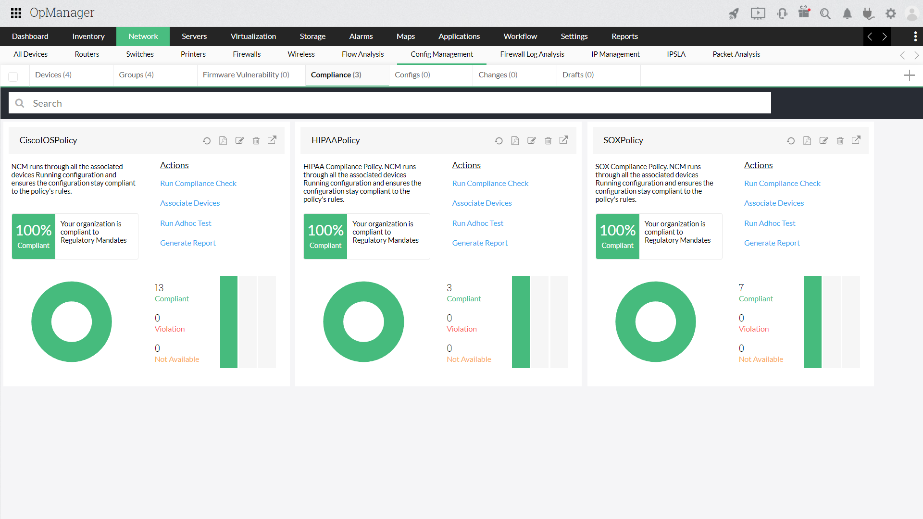
Task: Open notifications from the bell icon
Action: tap(847, 13)
